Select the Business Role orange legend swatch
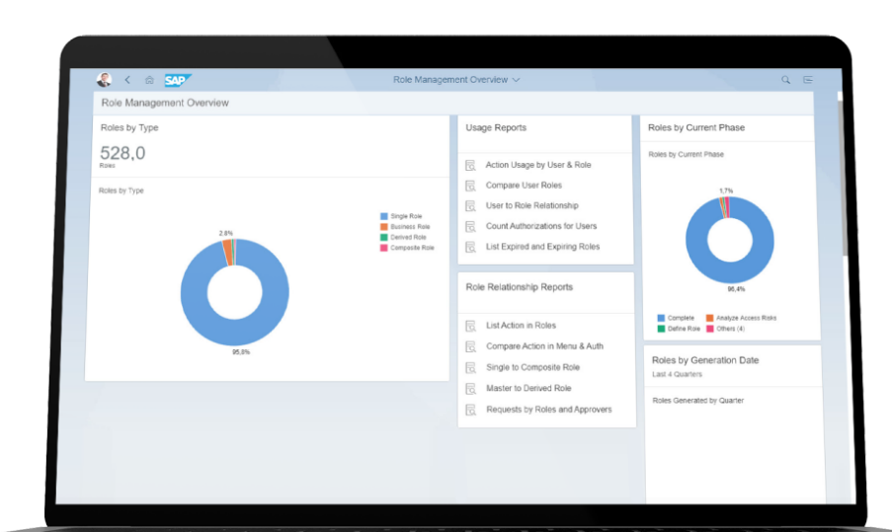The image size is (892, 532). click(x=384, y=227)
